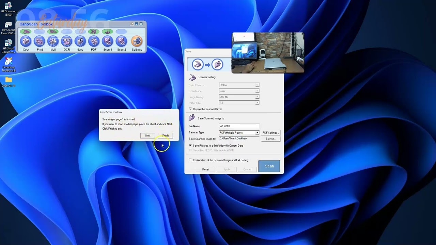Open the Paper Size dropdown showing A4
This screenshot has height=245, width=436.
(x=239, y=103)
